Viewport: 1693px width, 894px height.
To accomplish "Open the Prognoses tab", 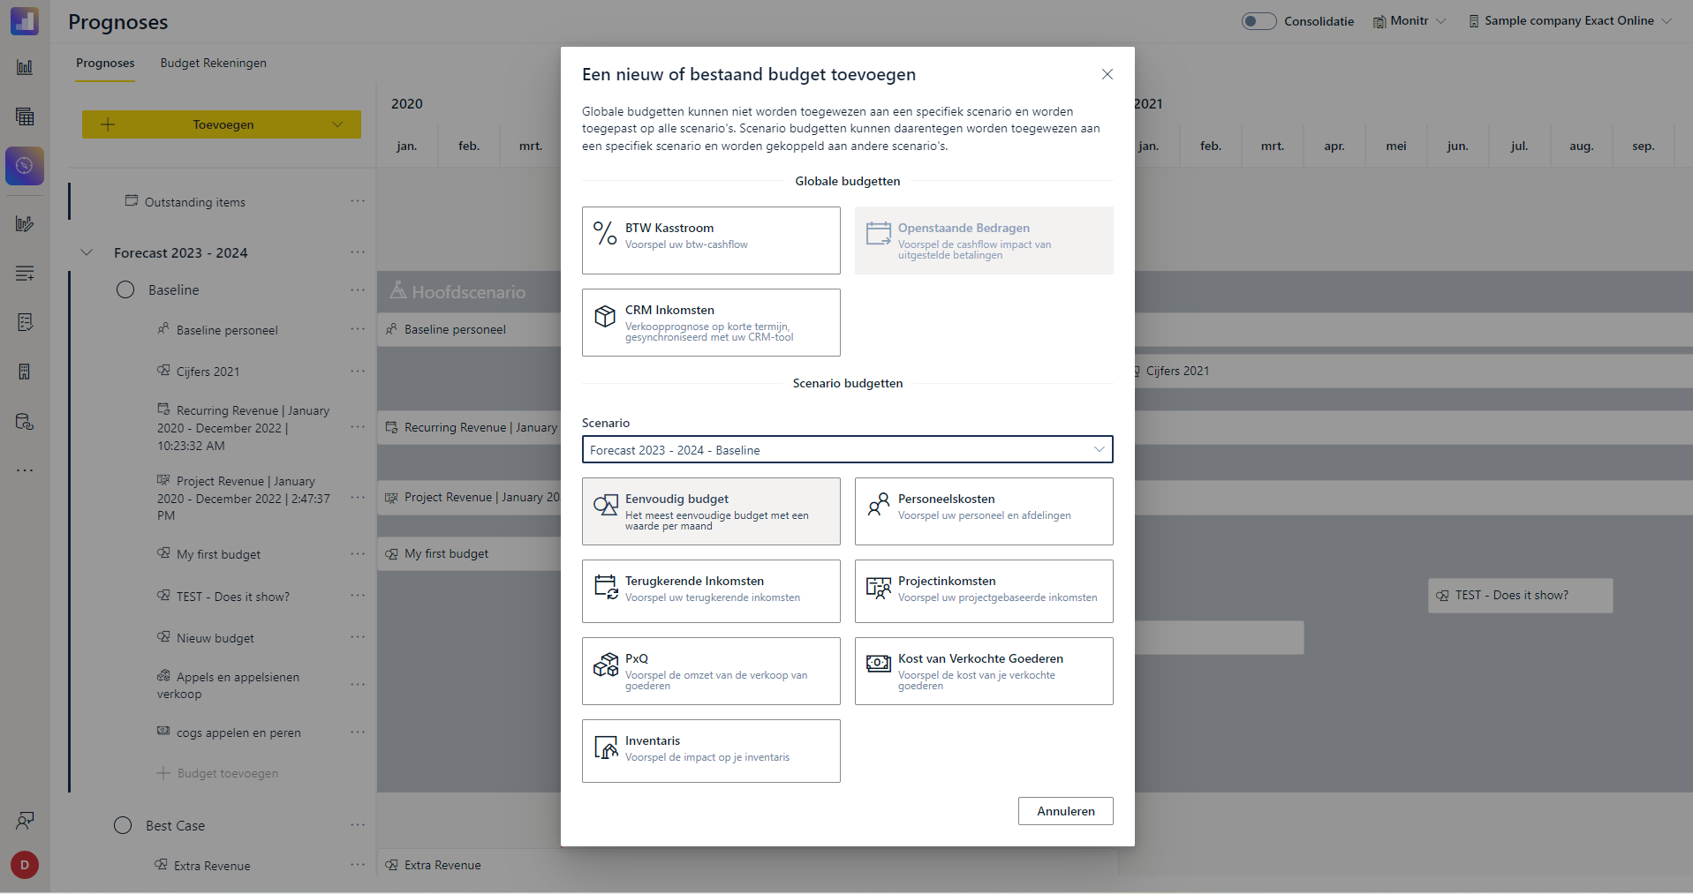I will click(105, 64).
